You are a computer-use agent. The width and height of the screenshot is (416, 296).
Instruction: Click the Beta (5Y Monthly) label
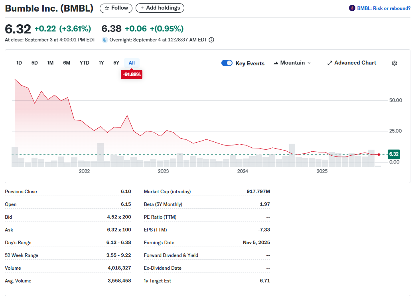[163, 204]
